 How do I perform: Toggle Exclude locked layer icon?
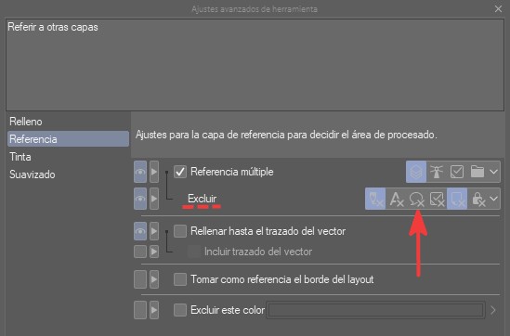click(x=477, y=199)
